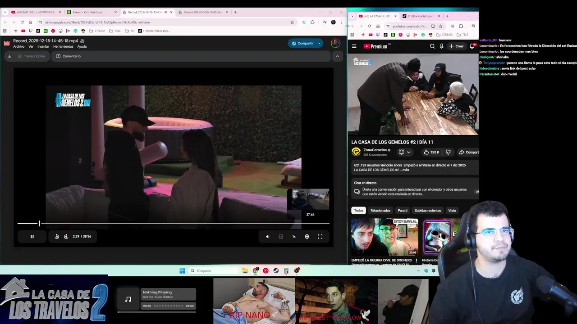The image size is (577, 324).
Task: Enter fullscreen in Drive video player
Action: 320,236
